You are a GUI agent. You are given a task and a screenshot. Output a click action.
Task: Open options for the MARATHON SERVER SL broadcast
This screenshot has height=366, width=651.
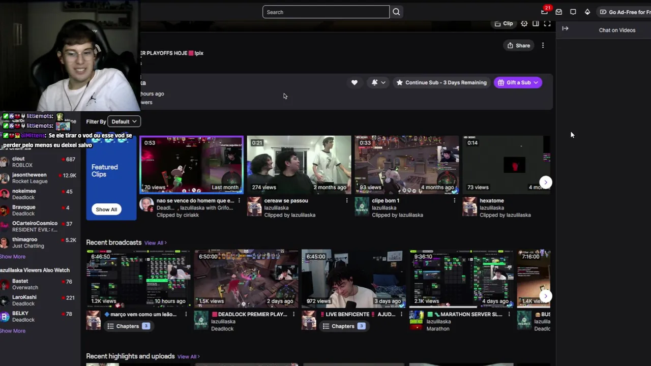click(509, 315)
